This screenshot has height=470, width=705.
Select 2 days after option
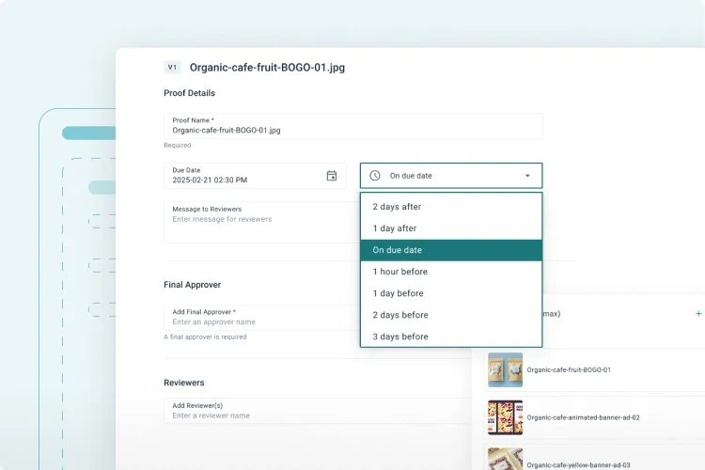451,207
